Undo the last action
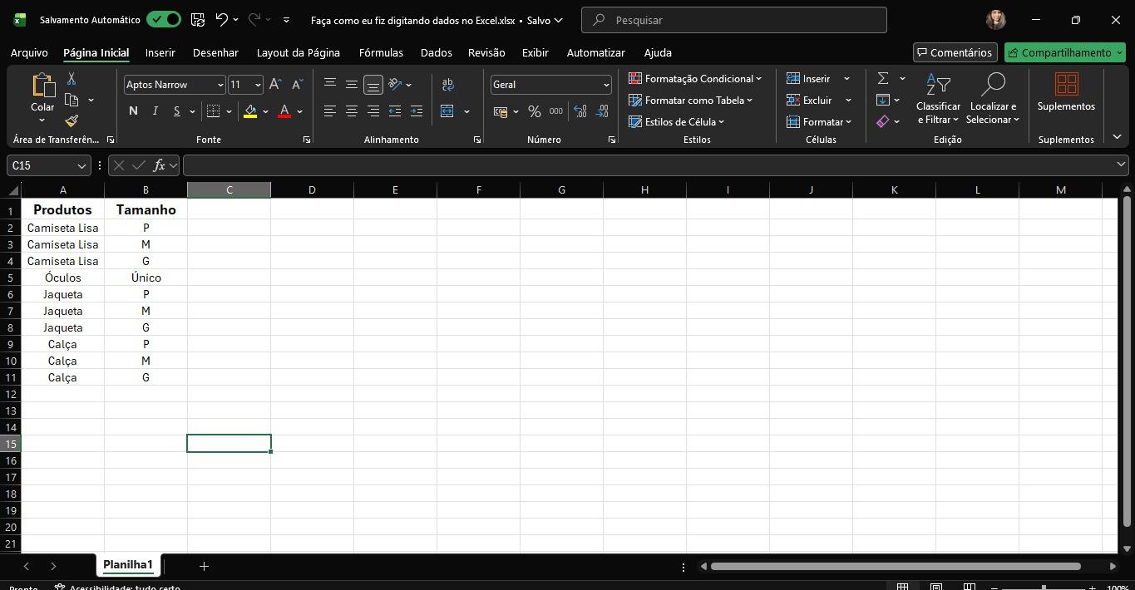The width and height of the screenshot is (1135, 590). pyautogui.click(x=221, y=19)
